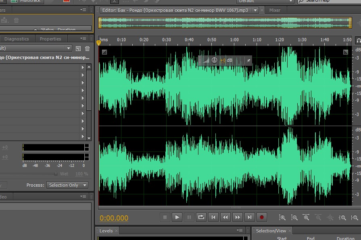Toggle the fade-in handle on waveform
The width and height of the screenshot is (361, 240).
104,52
